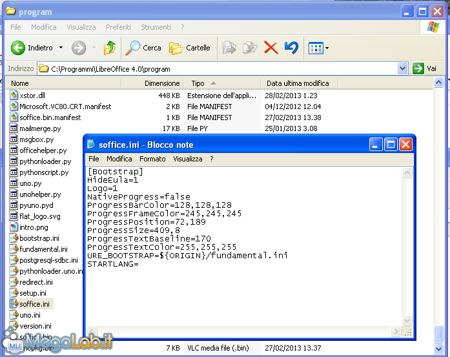450x357 pixels.
Task: Delete with the red X icon
Action: coord(271,48)
